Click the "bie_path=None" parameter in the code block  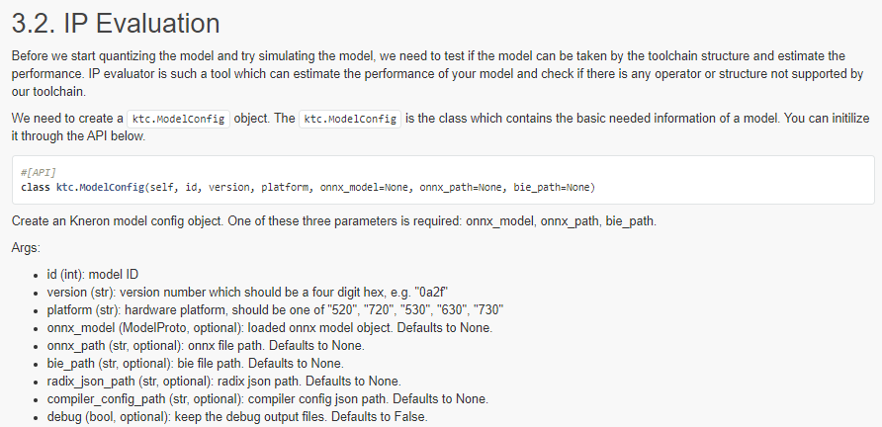coord(555,187)
